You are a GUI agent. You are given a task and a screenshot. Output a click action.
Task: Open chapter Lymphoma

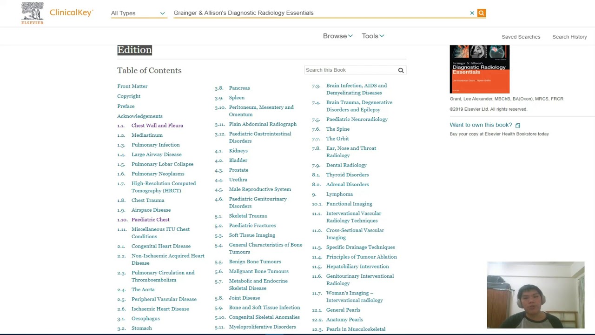pos(339,194)
